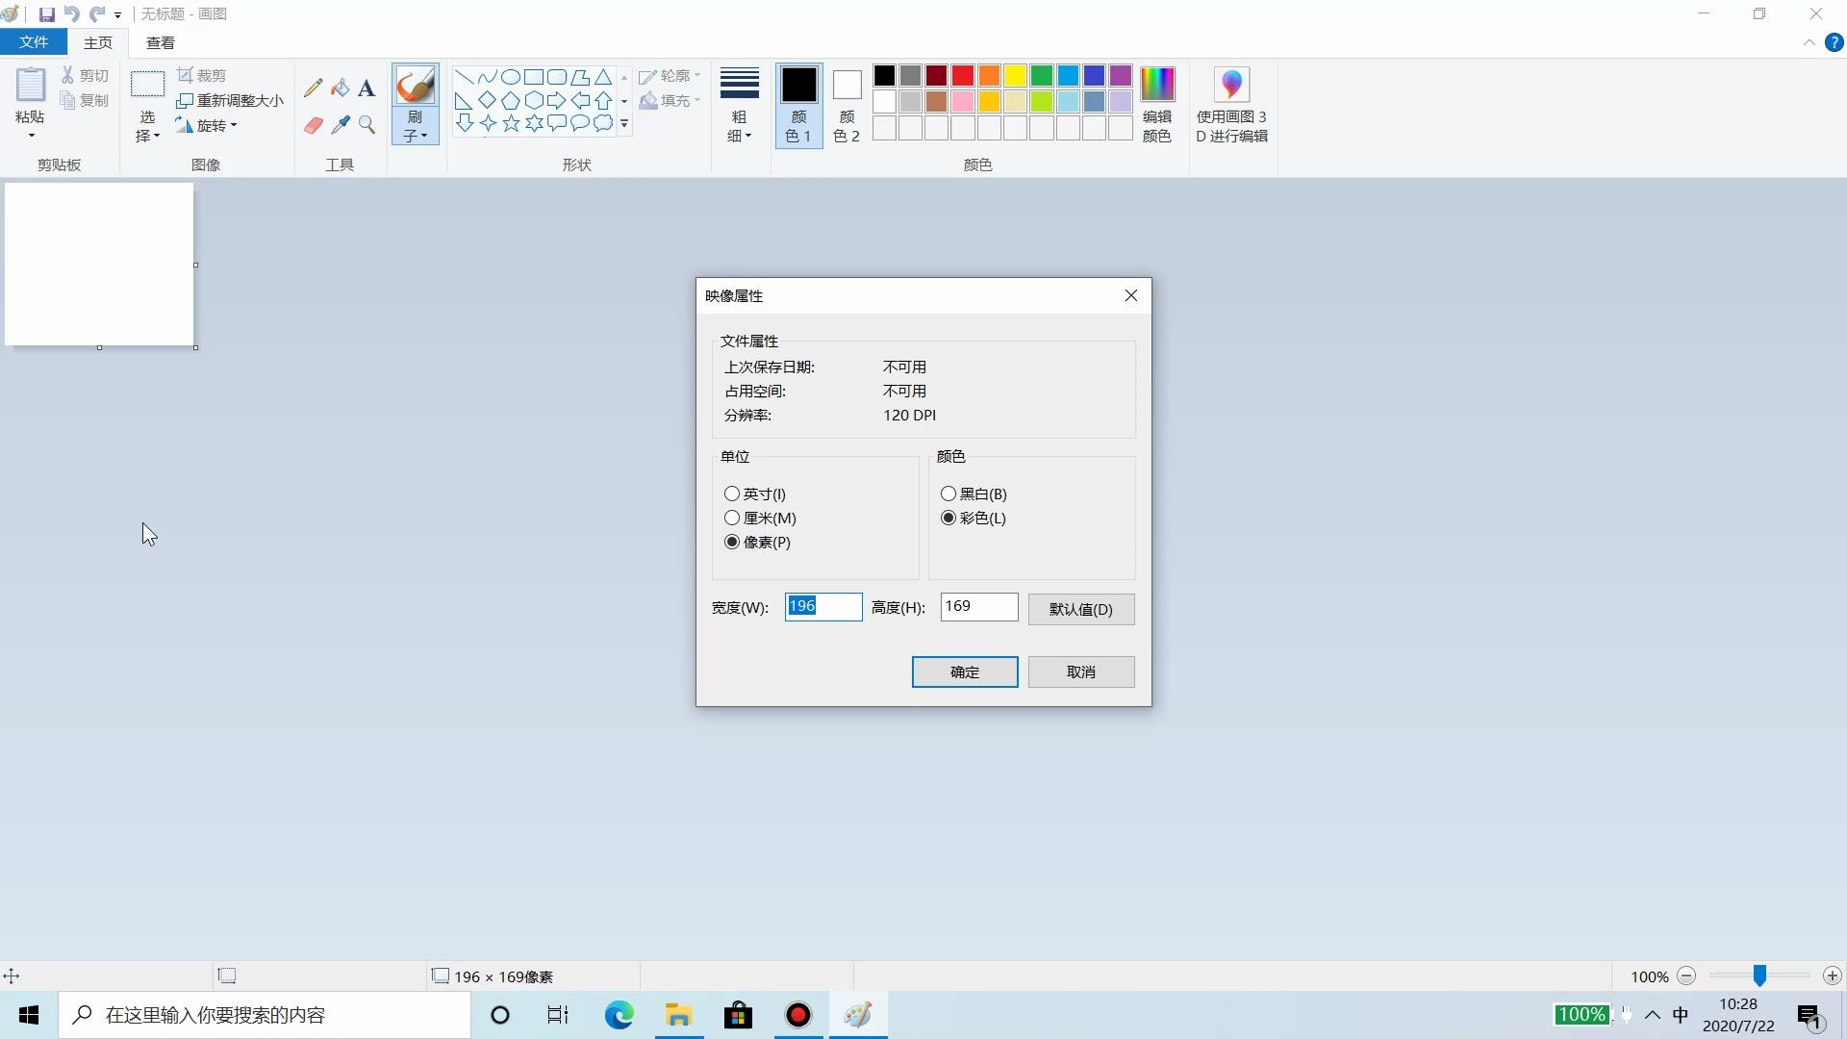
Task: Open Customize Quick Access Toolbar arrow
Action: click(x=117, y=15)
